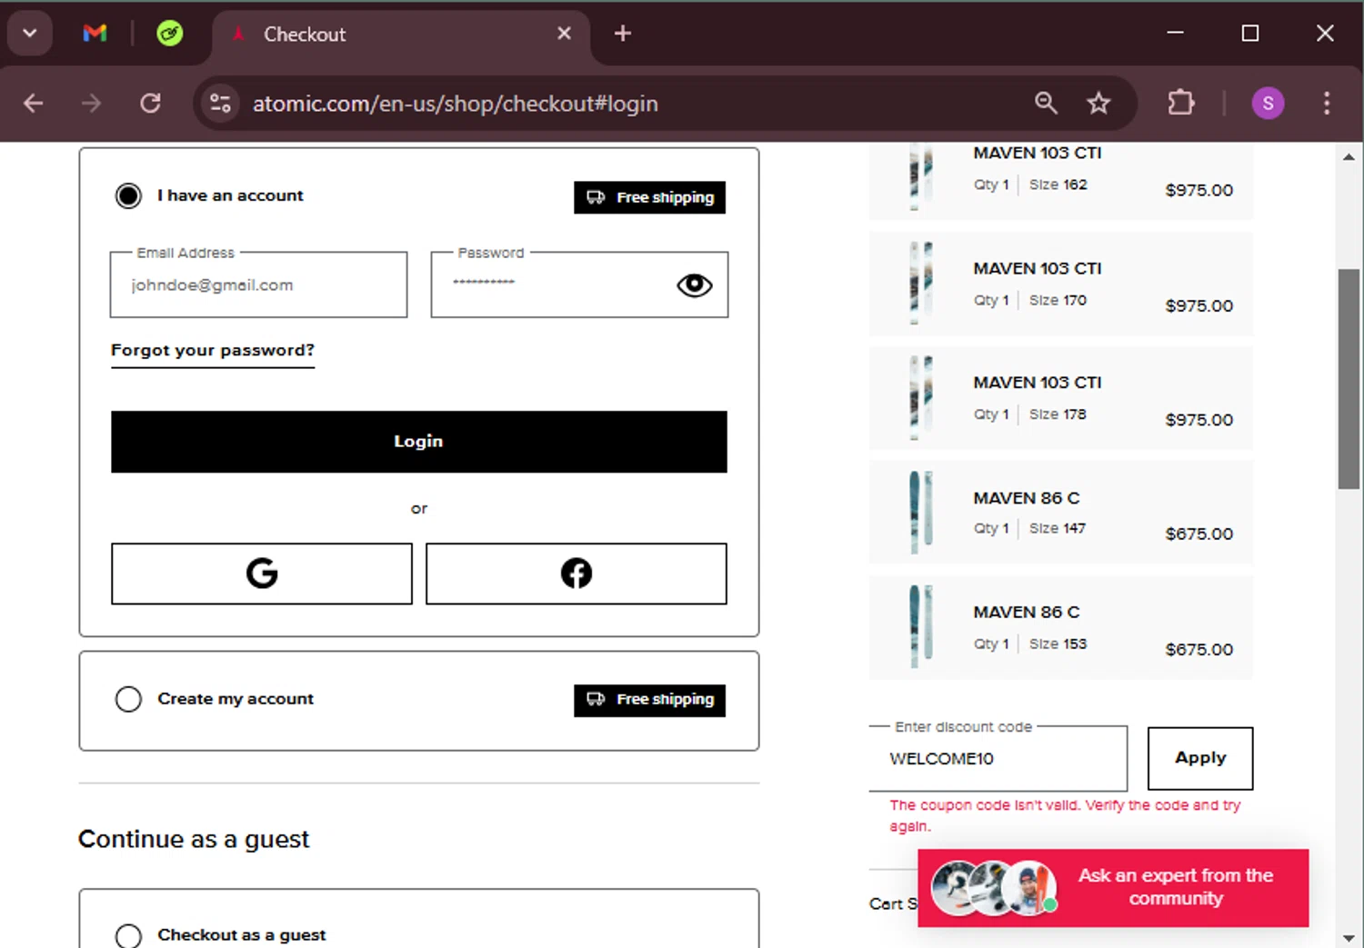Click Maven 103 CTI size 162 thumbnail
The width and height of the screenshot is (1364, 948).
pos(921,177)
